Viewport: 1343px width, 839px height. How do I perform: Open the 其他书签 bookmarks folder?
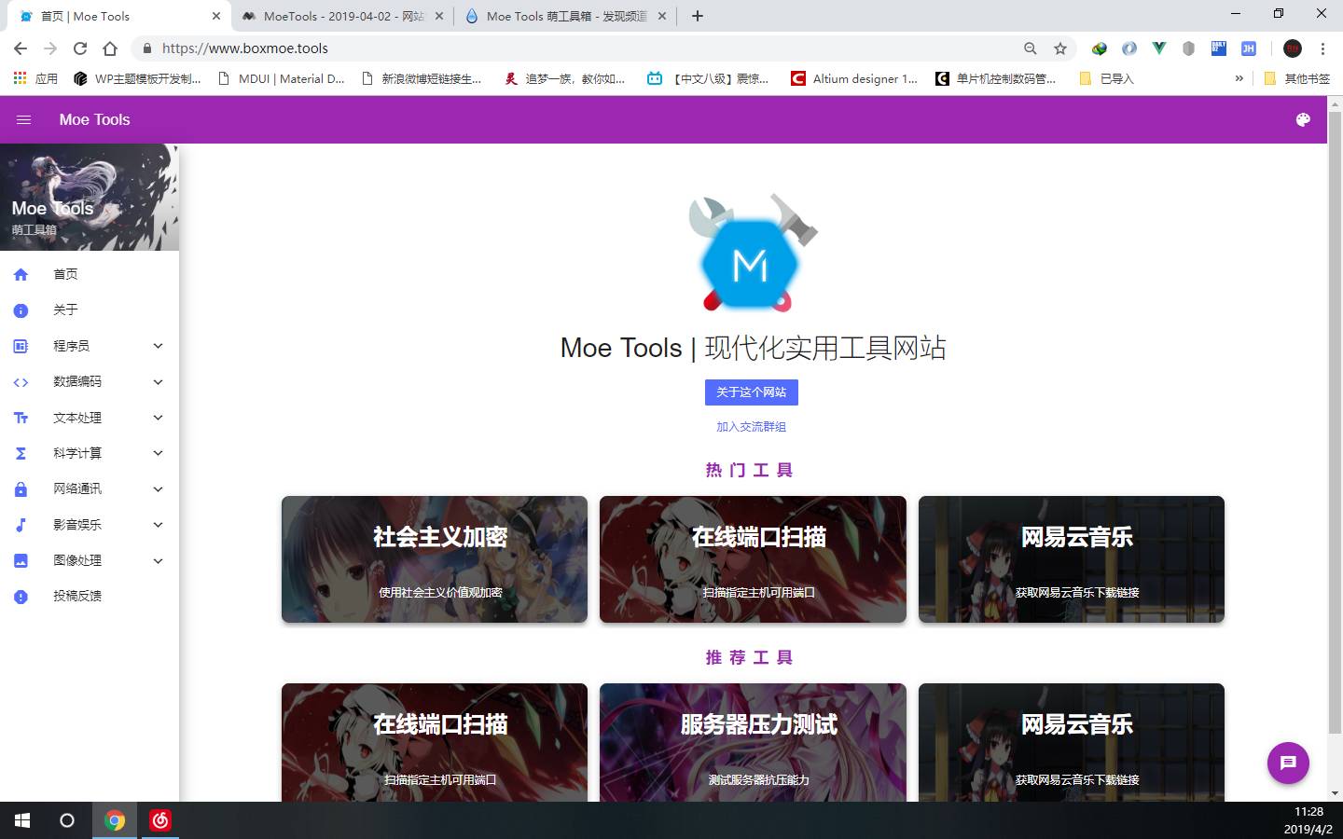click(1297, 78)
